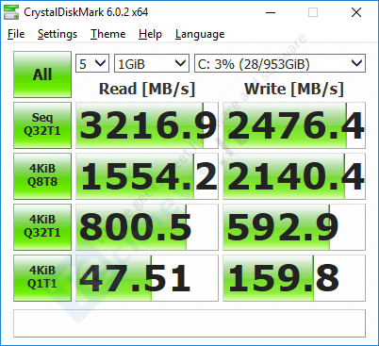Viewport: 379px width, 346px height.
Task: Open the Help menu
Action: tap(150, 34)
